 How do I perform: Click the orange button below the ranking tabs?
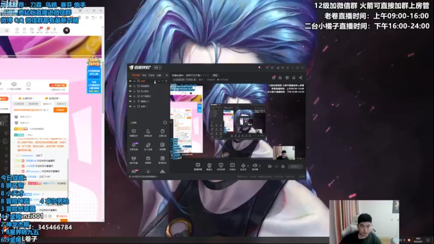click(x=60, y=110)
